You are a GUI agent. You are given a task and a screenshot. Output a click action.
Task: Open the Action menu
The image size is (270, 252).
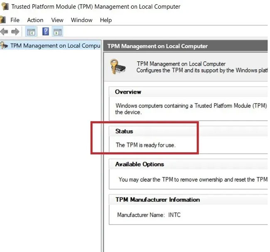(35, 20)
